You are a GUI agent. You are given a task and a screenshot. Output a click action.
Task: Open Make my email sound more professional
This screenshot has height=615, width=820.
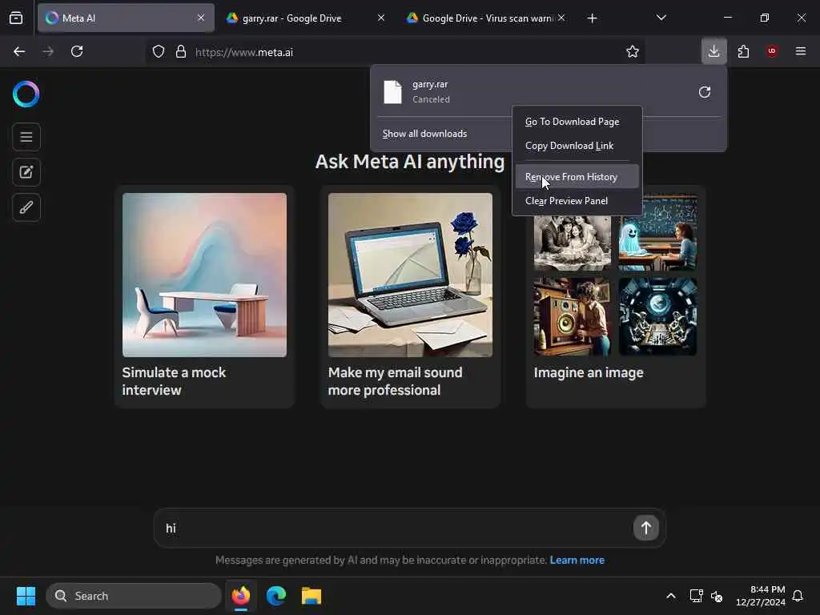pyautogui.click(x=410, y=296)
